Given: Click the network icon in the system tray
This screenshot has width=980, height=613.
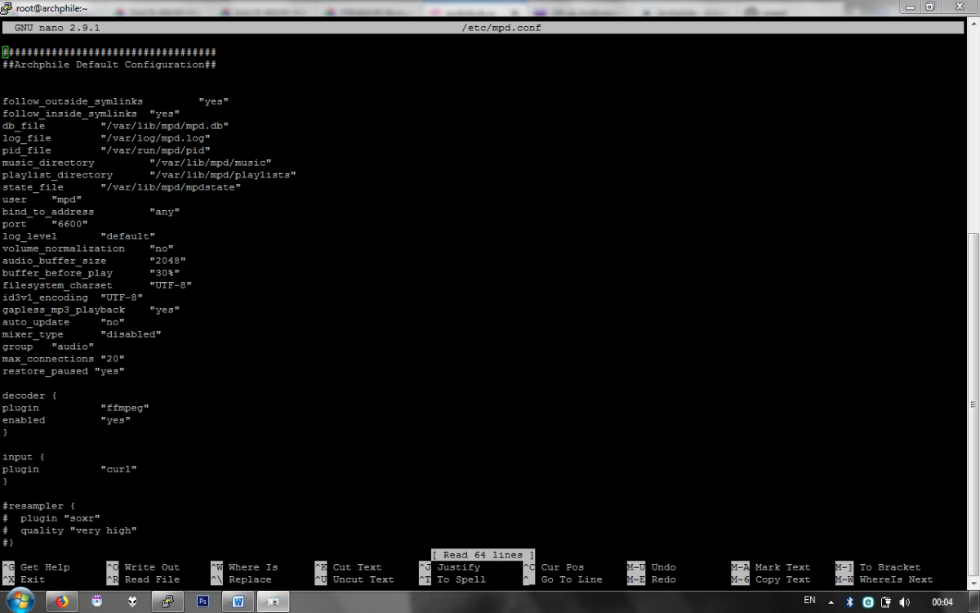Looking at the screenshot, I should [x=886, y=602].
